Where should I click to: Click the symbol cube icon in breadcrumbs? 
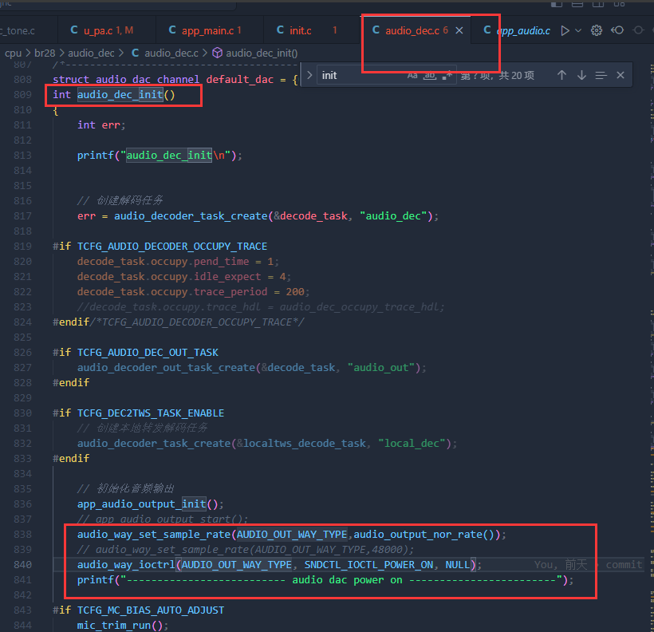pos(217,53)
